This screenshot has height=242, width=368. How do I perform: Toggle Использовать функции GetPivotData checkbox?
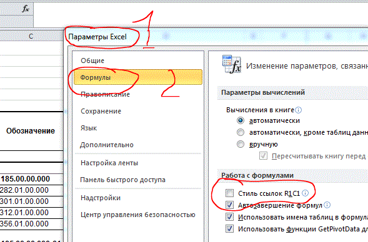pos(229,229)
